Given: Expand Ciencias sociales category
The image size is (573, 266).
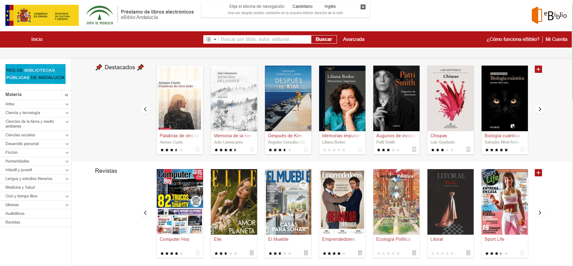Looking at the screenshot, I should [67, 135].
